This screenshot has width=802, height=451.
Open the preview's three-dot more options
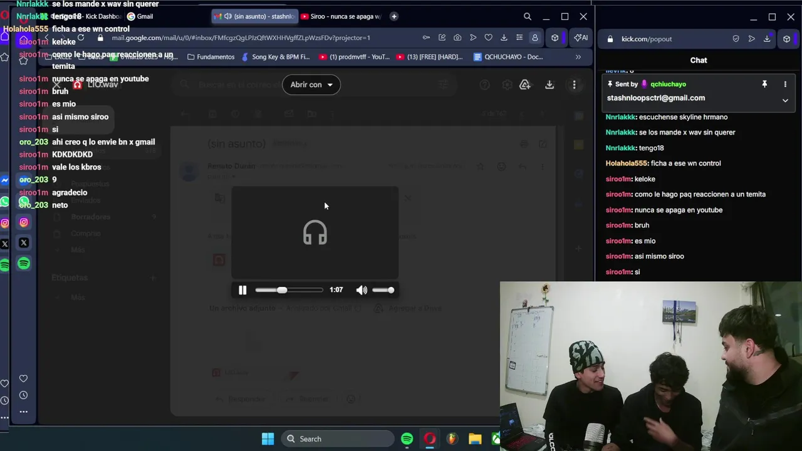click(574, 85)
